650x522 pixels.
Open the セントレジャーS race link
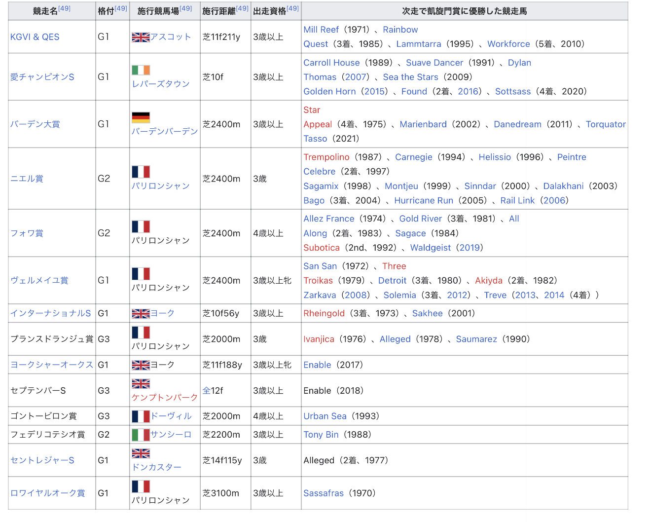[x=42, y=460]
